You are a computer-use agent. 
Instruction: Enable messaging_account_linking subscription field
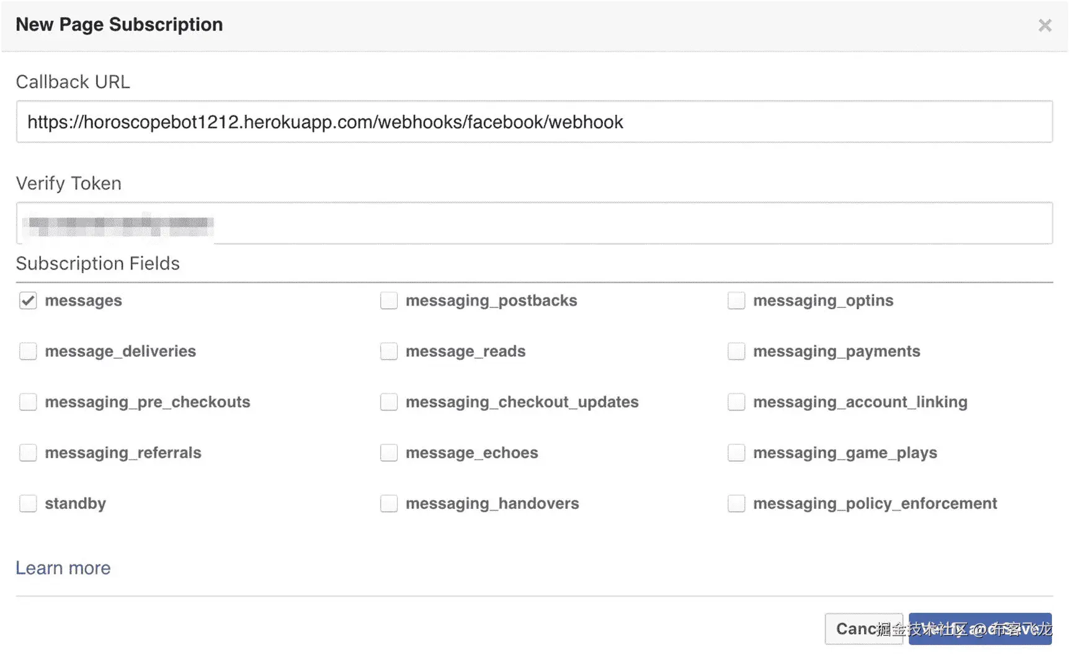tap(736, 402)
